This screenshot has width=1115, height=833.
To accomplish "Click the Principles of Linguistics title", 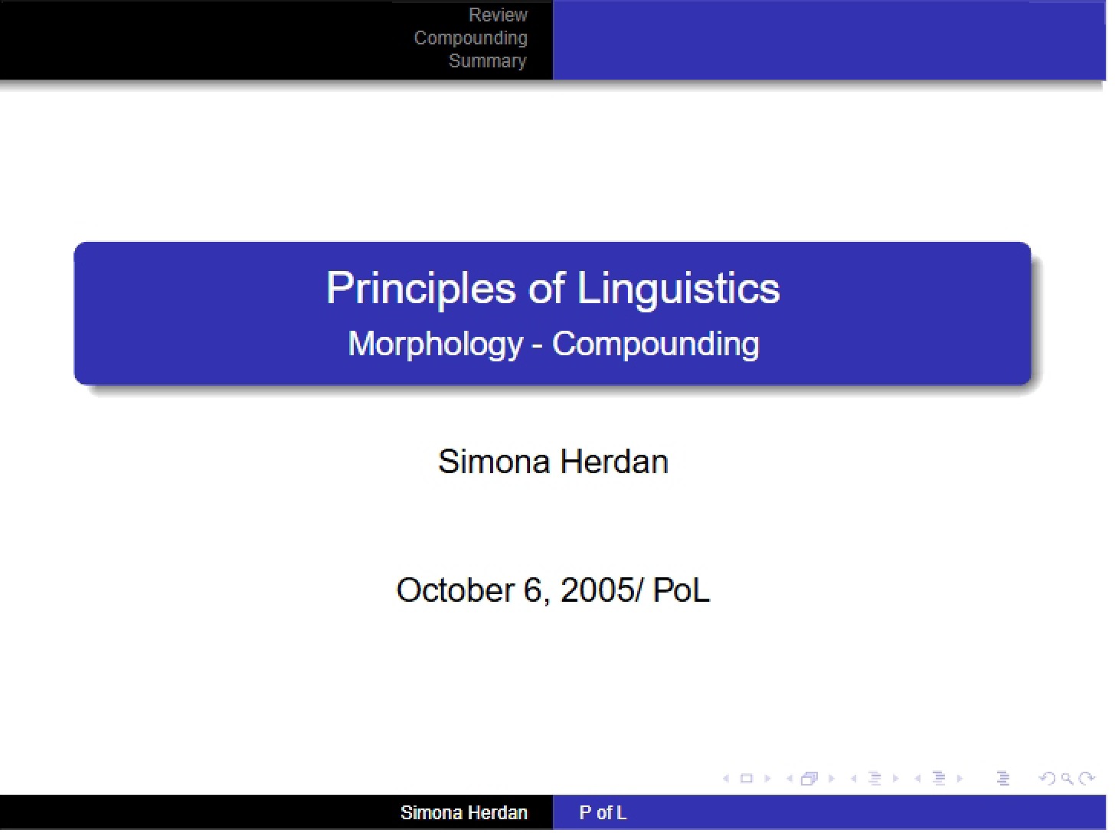I will click(553, 289).
